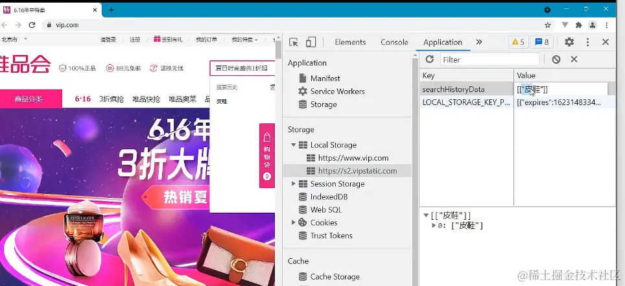The height and width of the screenshot is (286, 625).
Task: Open DevTools settings gear
Action: [x=569, y=42]
